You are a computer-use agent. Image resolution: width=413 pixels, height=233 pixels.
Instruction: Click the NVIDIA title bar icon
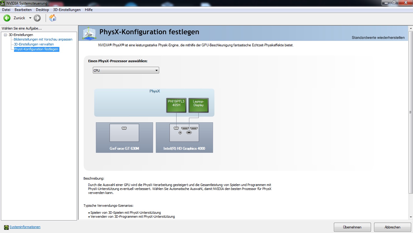point(3,3)
